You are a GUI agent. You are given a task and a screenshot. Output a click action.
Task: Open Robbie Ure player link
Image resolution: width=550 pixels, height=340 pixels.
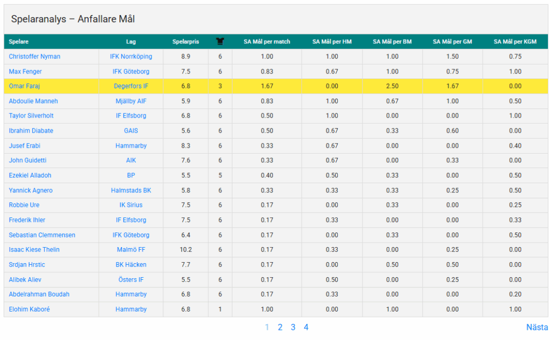[24, 205]
